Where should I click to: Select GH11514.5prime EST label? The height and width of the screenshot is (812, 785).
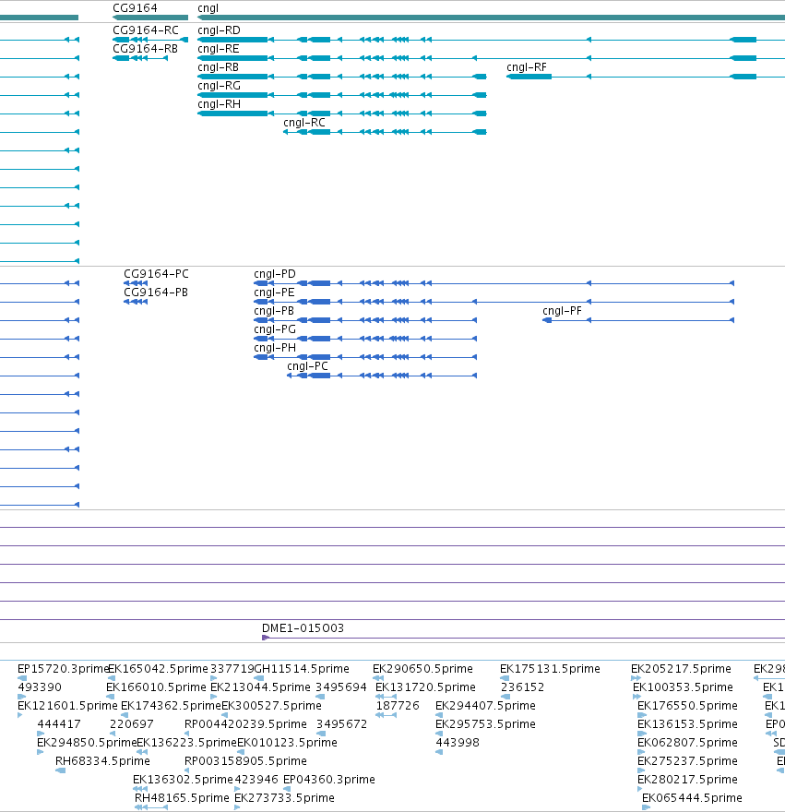click(x=302, y=669)
